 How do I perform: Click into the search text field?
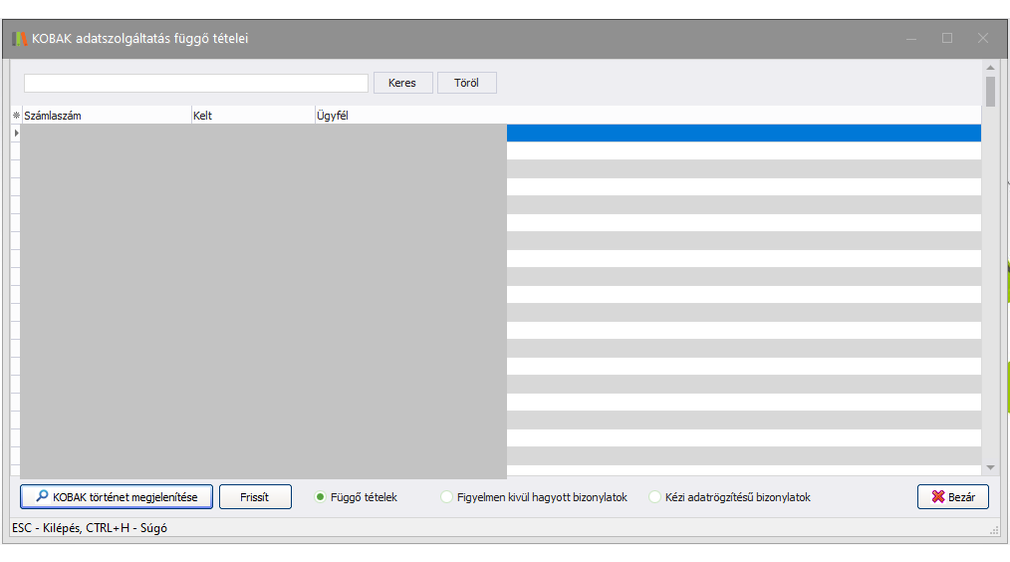tap(196, 83)
